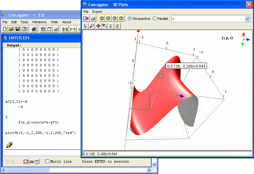The height and width of the screenshot is (174, 254).
Task: Activate the magnifier zoom tool
Action: 92,26
